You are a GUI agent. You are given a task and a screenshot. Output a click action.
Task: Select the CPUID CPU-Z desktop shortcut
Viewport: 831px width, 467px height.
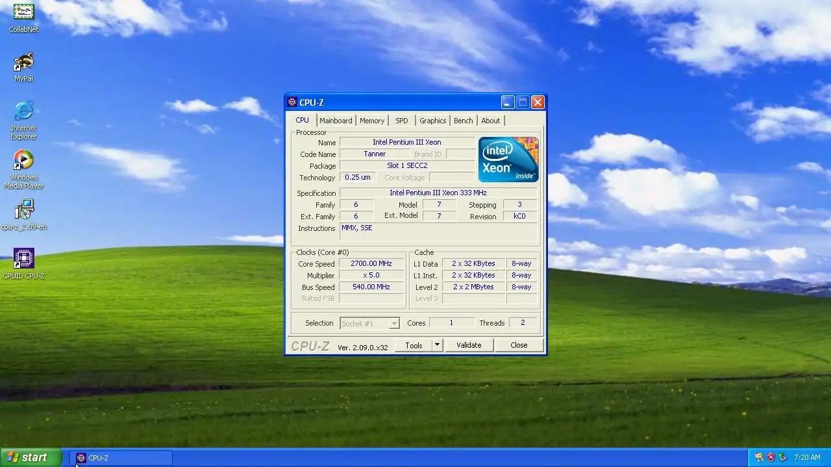click(23, 264)
